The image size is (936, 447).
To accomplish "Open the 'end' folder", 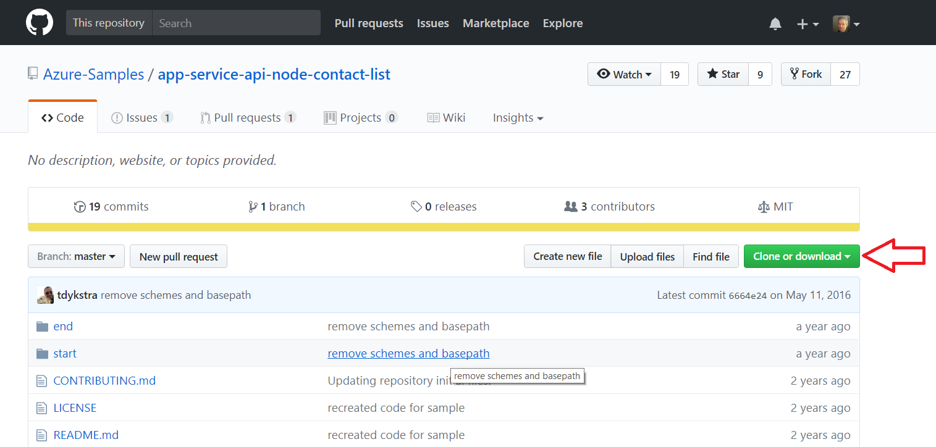I will click(x=63, y=326).
